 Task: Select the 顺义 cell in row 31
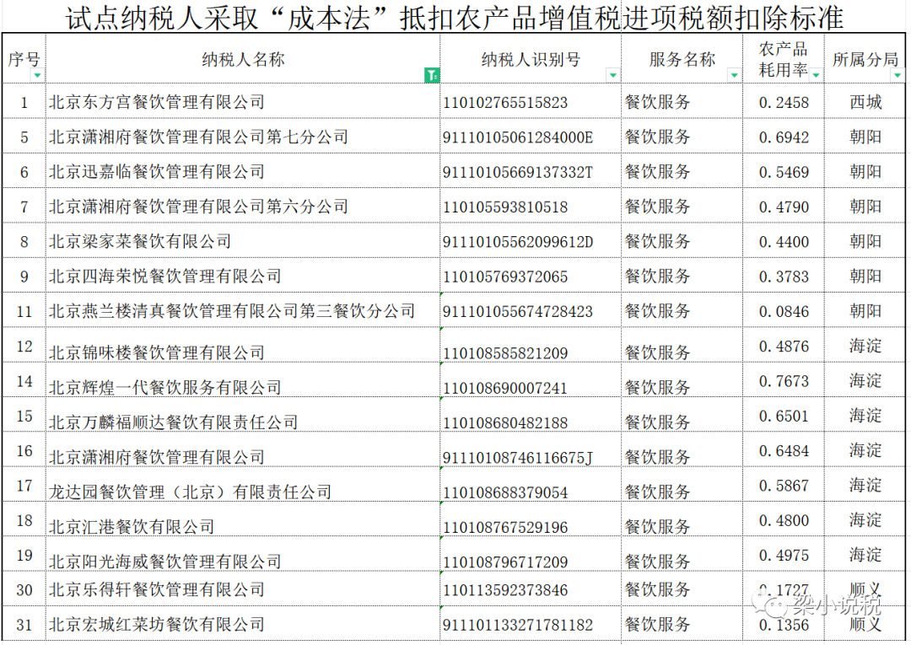(865, 624)
